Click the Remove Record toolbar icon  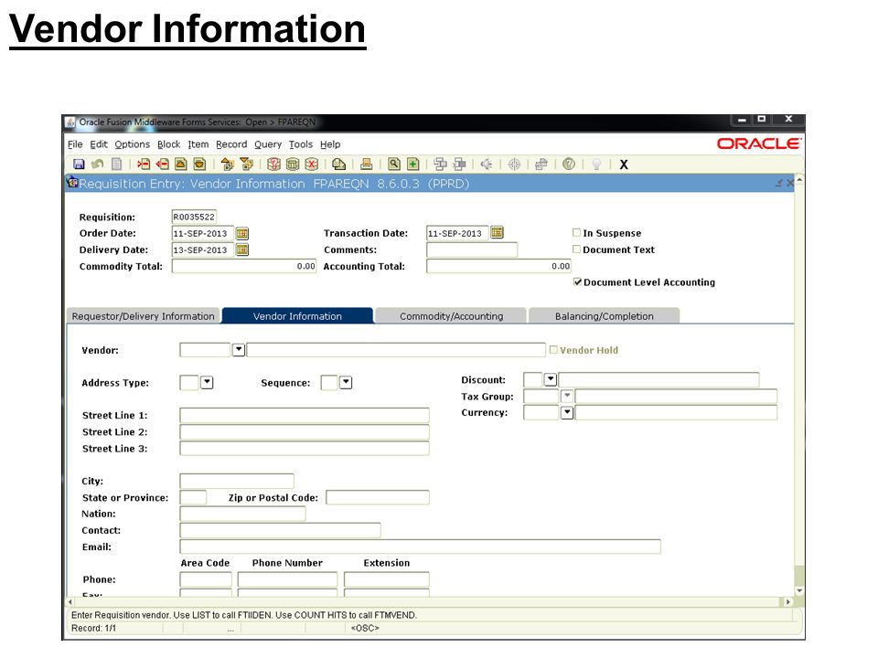[x=163, y=164]
